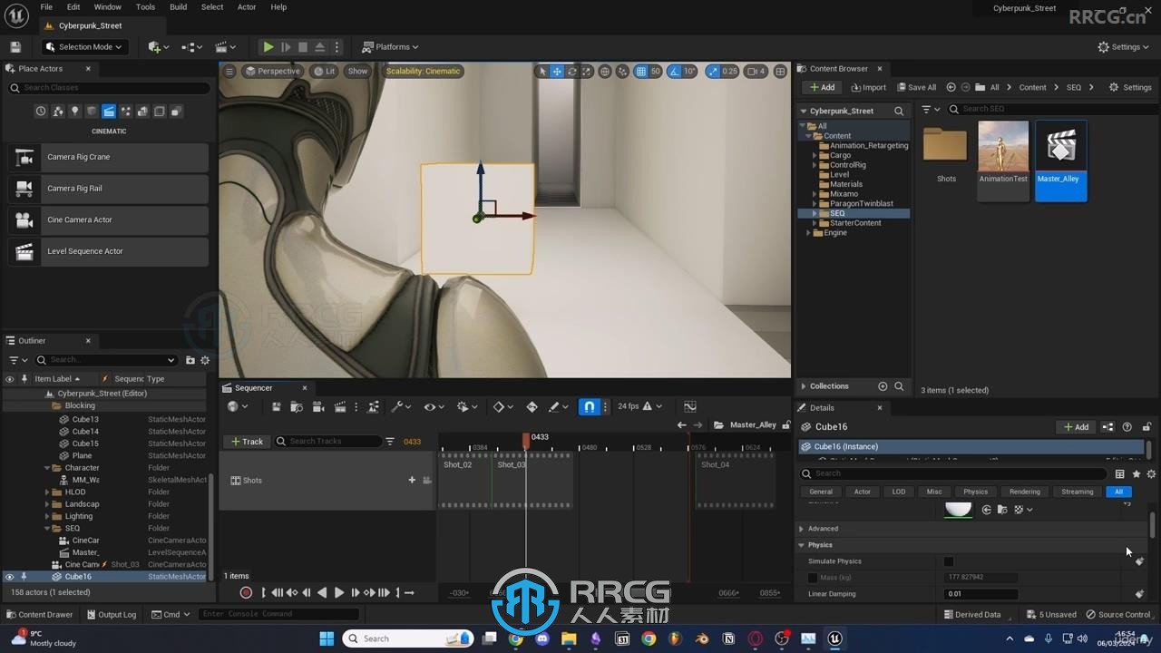
Task: Open the Sequencer wrench actions menu
Action: (400, 407)
